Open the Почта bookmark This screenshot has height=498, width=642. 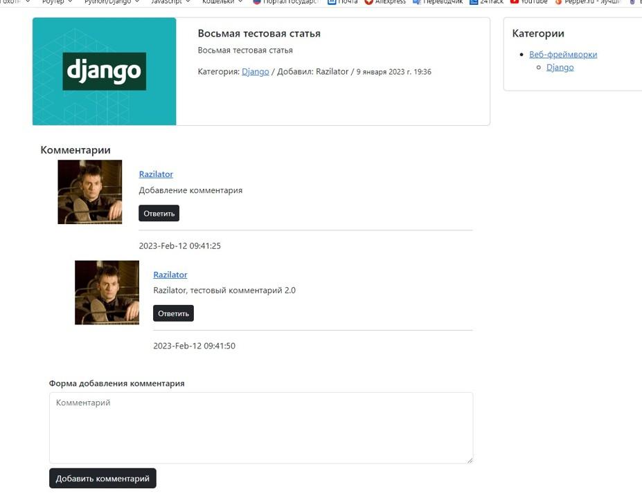point(343,2)
